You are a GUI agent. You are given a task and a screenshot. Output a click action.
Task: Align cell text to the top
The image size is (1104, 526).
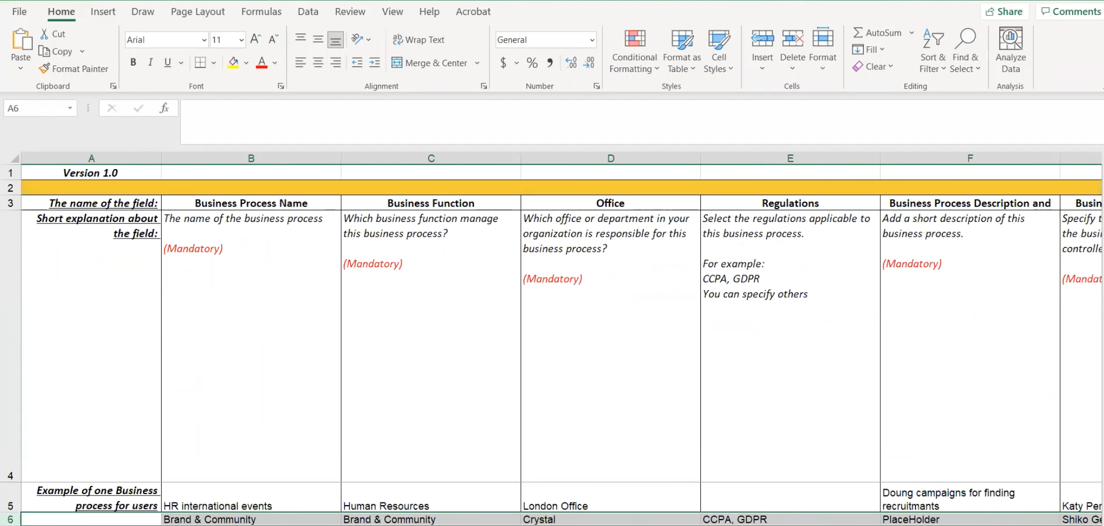coord(301,39)
